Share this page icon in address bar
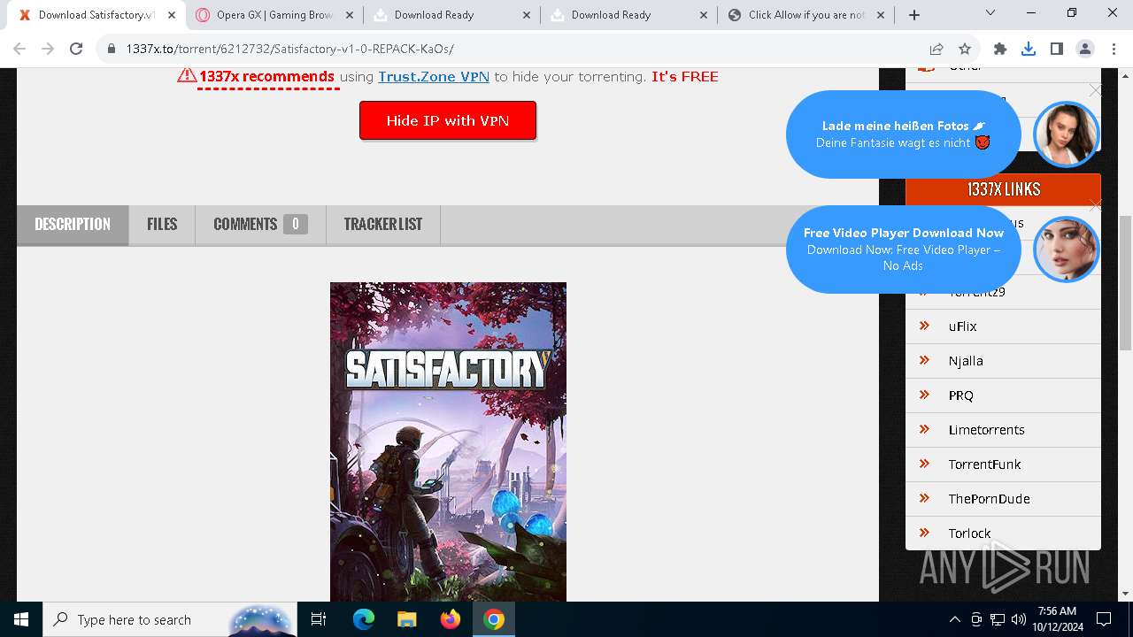This screenshot has width=1133, height=637. coord(936,50)
